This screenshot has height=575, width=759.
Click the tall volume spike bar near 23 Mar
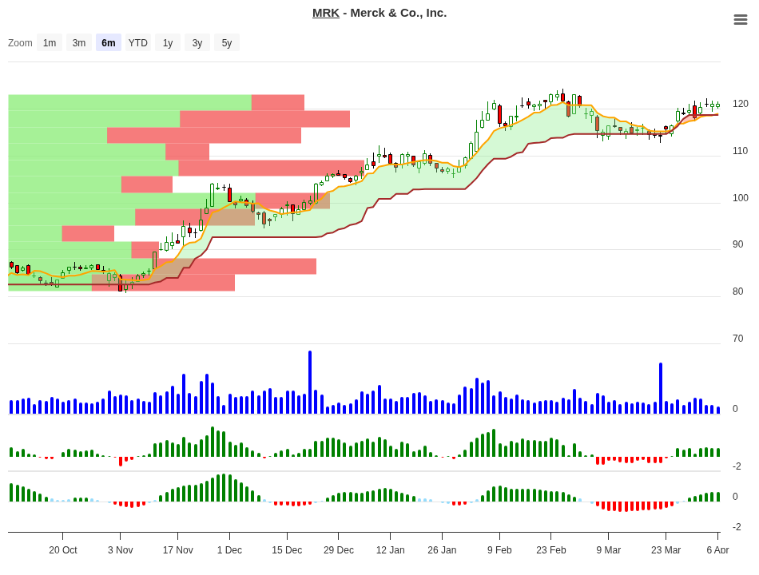[660, 387]
